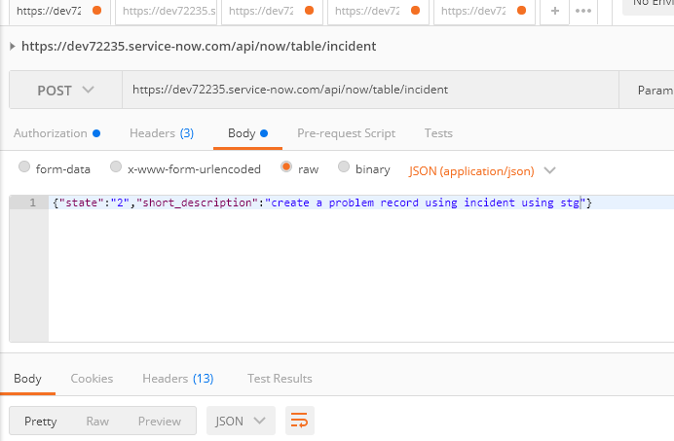This screenshot has width=674, height=441.
Task: Open the third request tab with orange dot
Action: (x=272, y=11)
